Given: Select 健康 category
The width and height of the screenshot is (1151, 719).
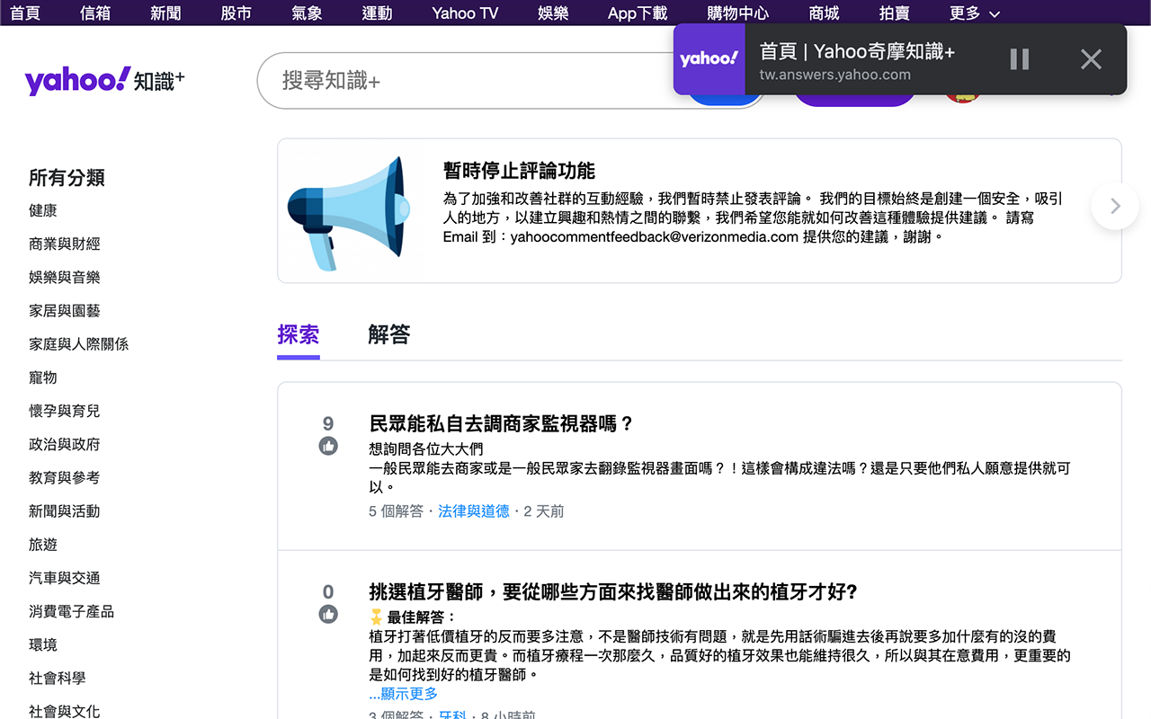Looking at the screenshot, I should 43,210.
